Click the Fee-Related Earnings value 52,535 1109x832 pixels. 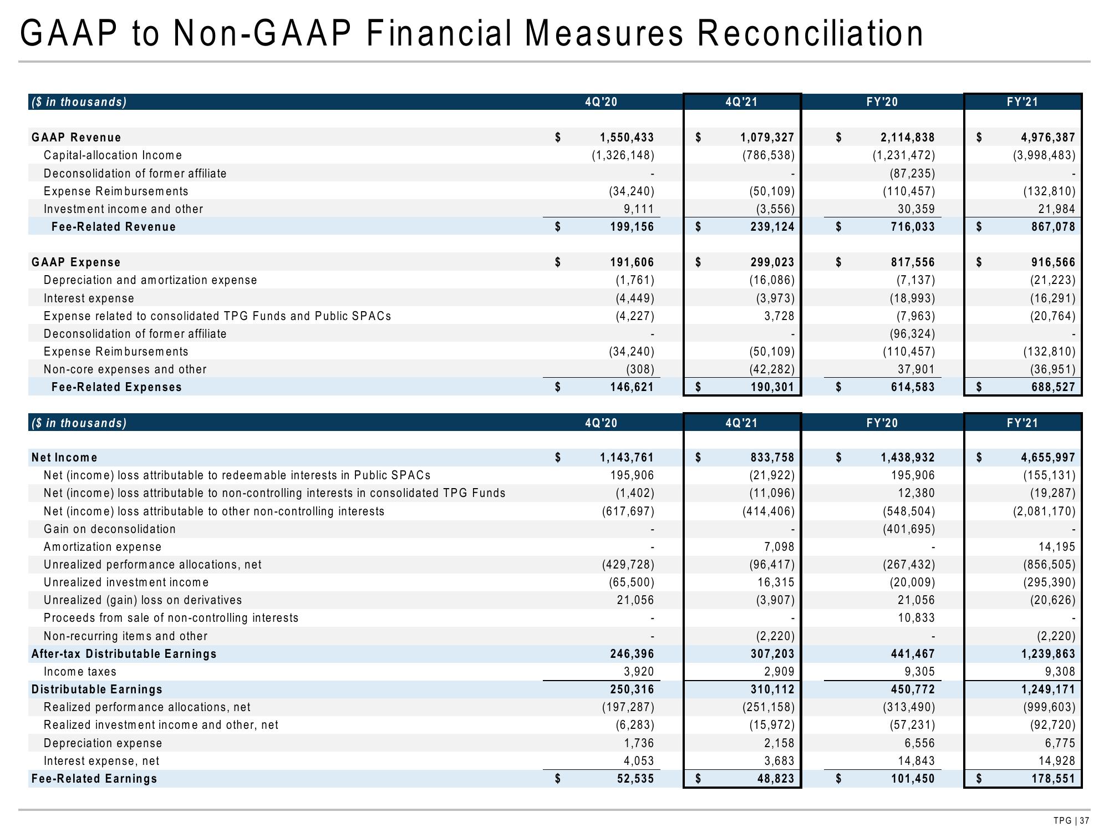click(635, 779)
